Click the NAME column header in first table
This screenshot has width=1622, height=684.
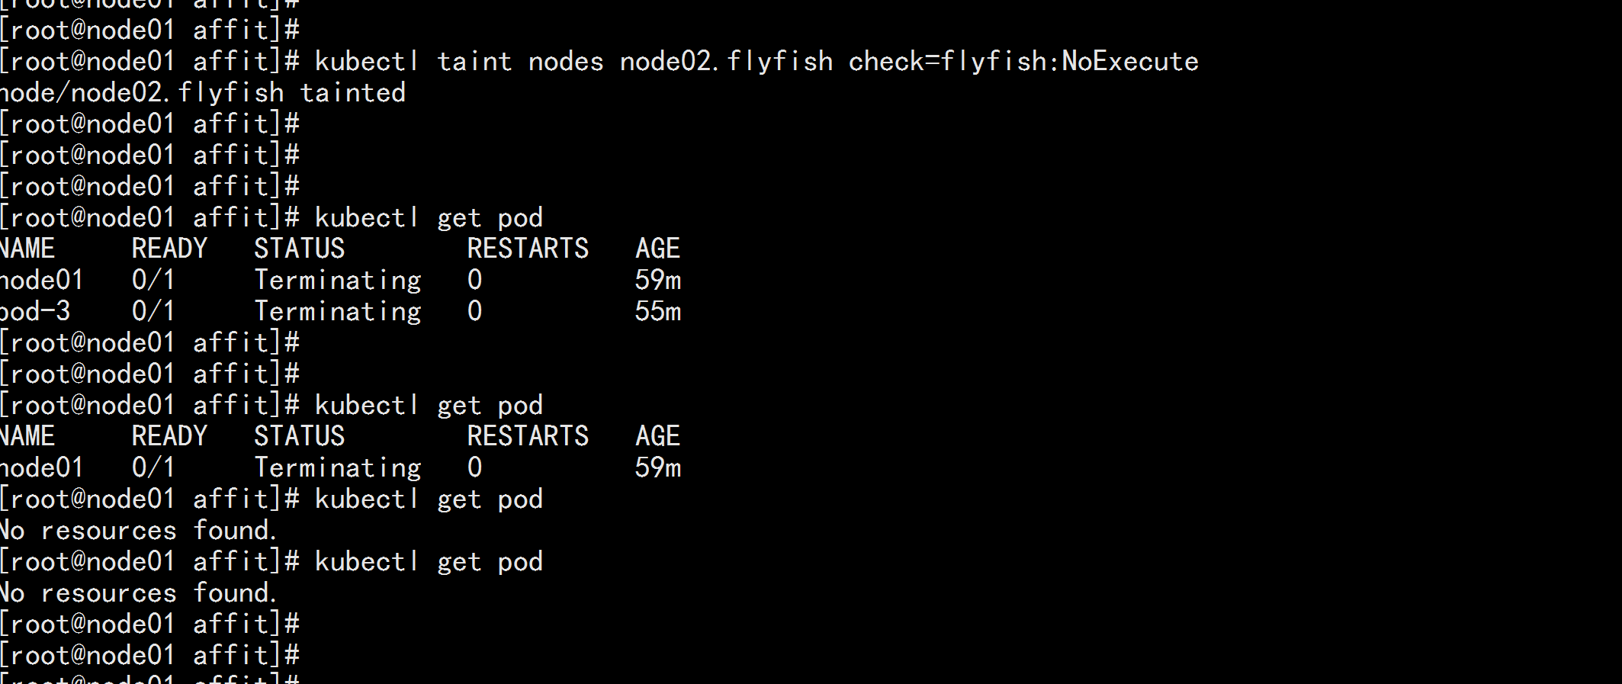click(x=27, y=249)
